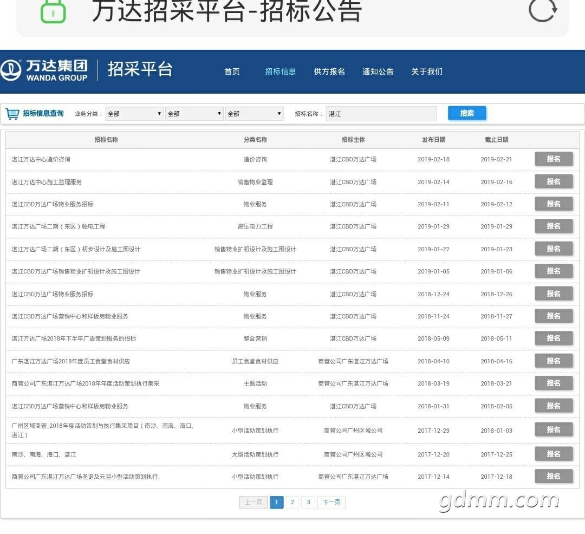Click the 招标信息查询 heading

click(x=43, y=113)
